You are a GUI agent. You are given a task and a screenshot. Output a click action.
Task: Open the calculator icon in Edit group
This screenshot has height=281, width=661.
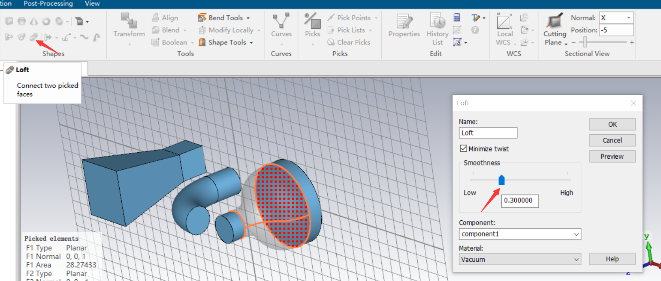tap(457, 18)
